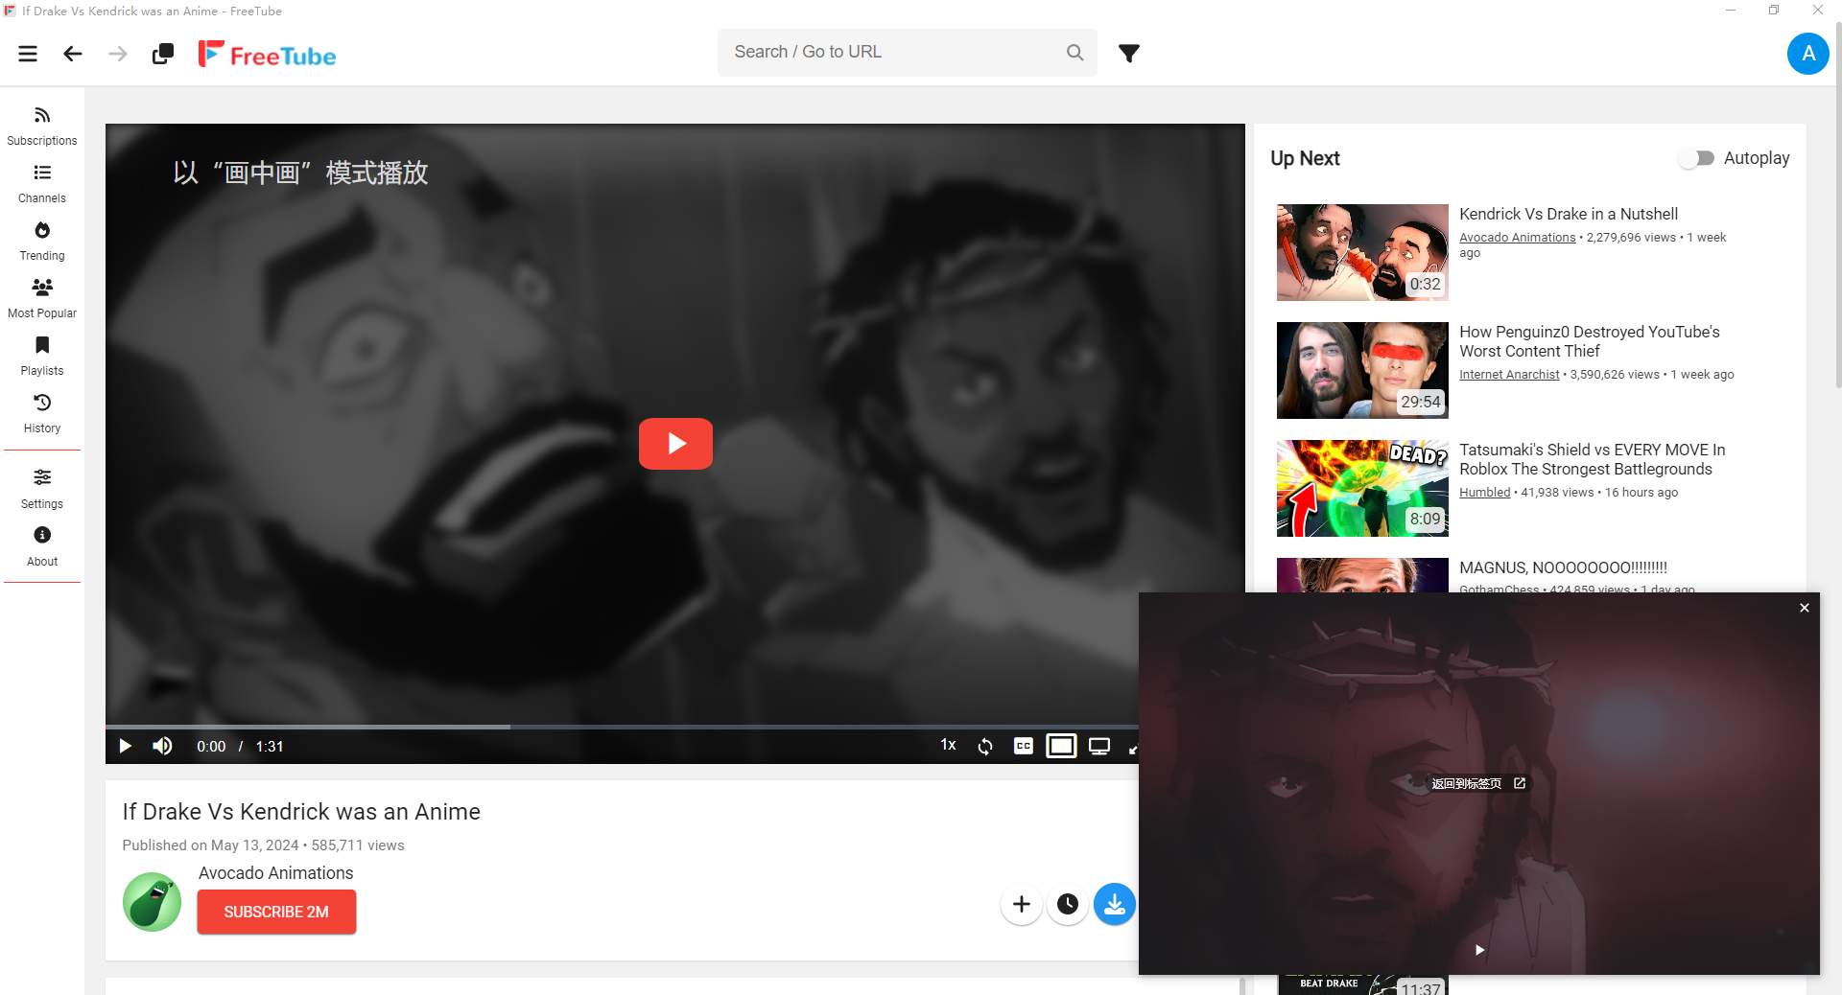The width and height of the screenshot is (1842, 995).
Task: Change playback speed 1x selector
Action: (948, 745)
